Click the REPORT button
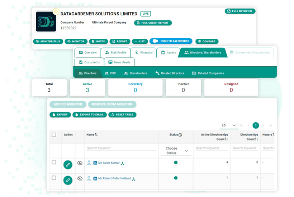The height and width of the screenshot is (197, 294). click(120, 42)
